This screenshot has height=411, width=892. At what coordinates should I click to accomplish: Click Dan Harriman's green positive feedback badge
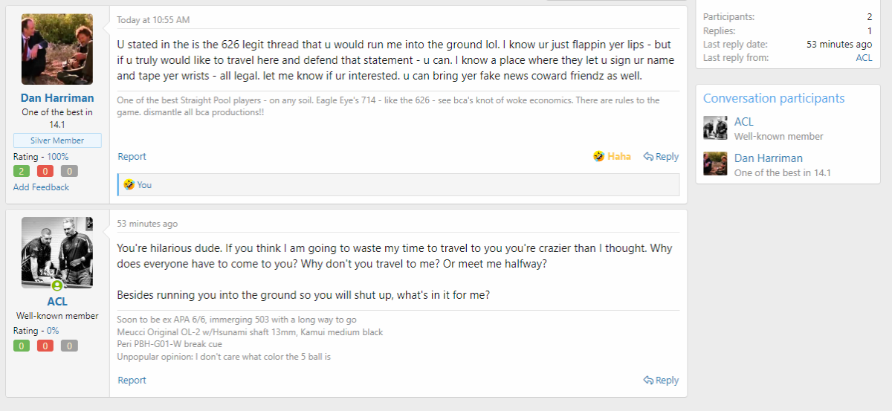[22, 171]
